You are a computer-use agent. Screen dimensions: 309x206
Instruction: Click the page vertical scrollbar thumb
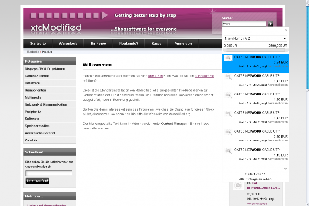click(x=307, y=47)
